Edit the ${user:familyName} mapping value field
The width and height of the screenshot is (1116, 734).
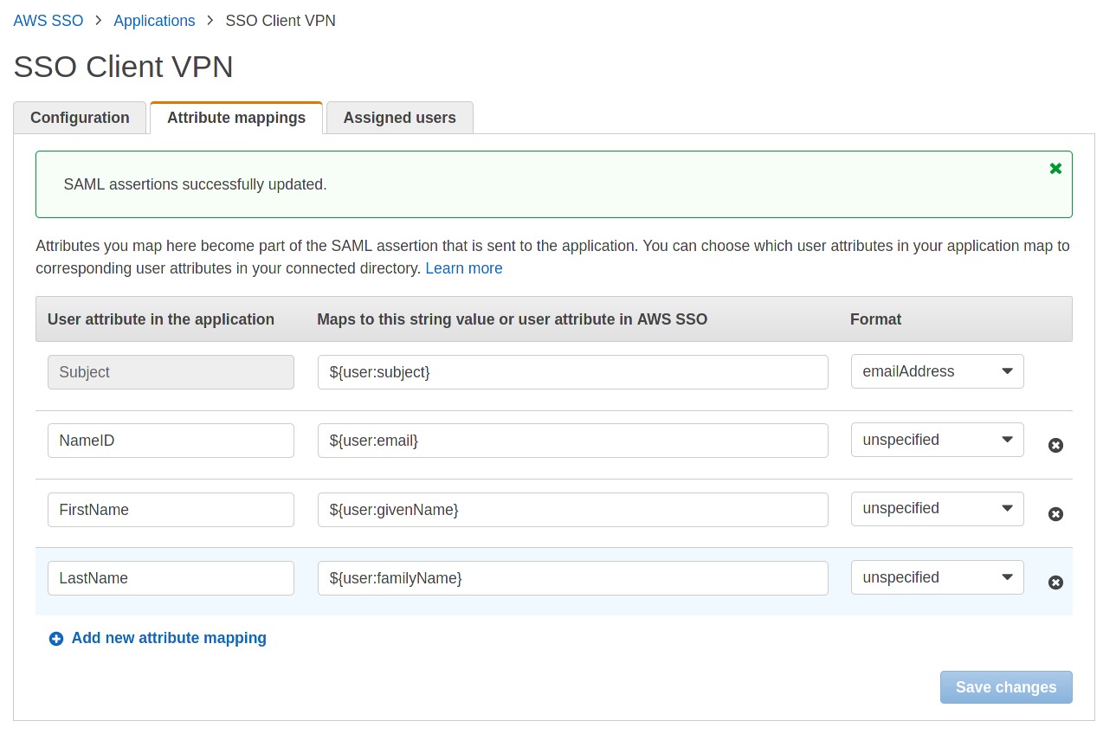(572, 578)
